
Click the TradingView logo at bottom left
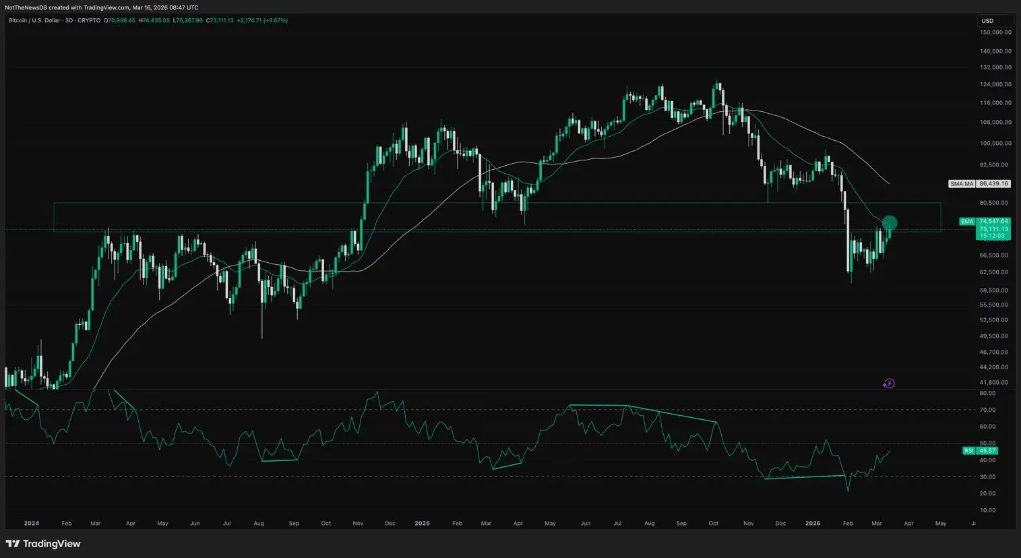click(x=43, y=544)
